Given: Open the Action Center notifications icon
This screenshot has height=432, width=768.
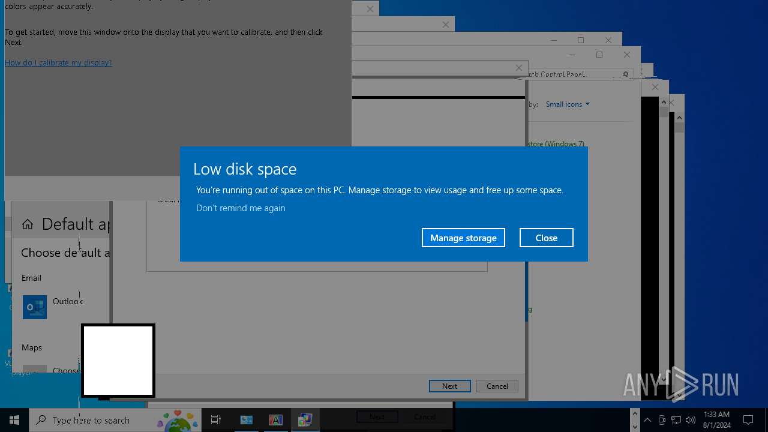Looking at the screenshot, I should [748, 420].
